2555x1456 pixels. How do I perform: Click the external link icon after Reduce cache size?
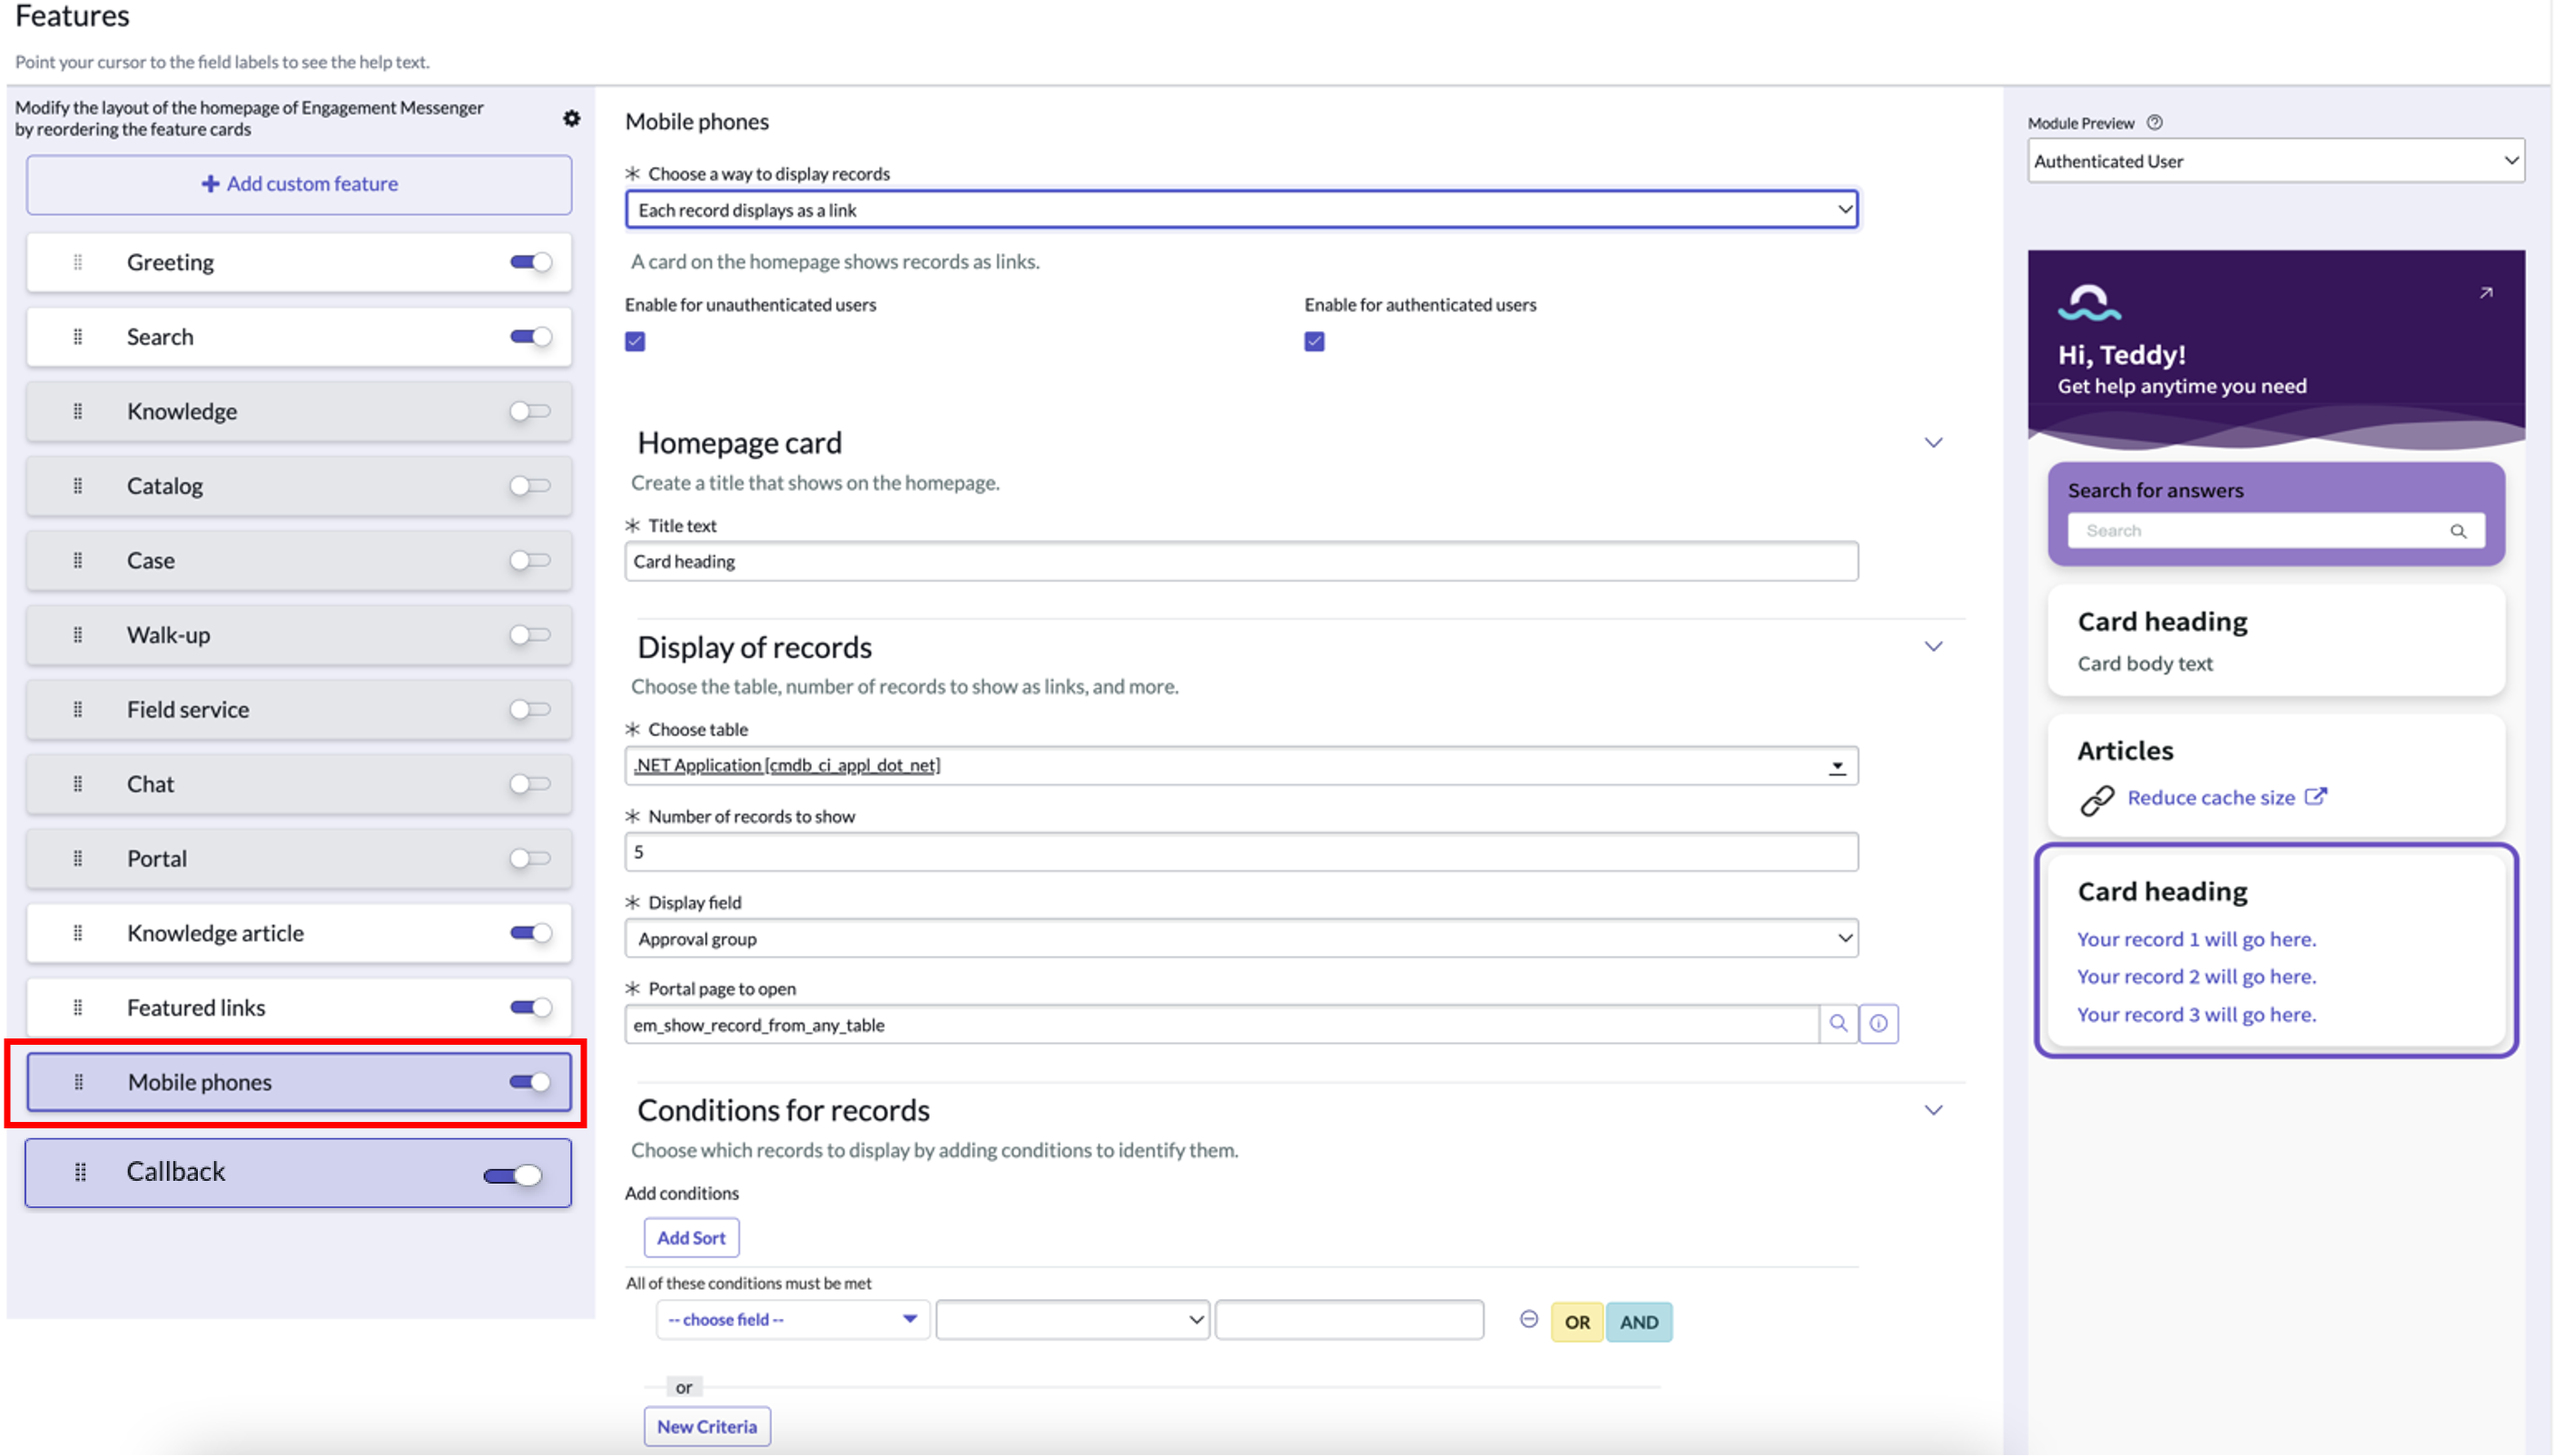[2316, 797]
